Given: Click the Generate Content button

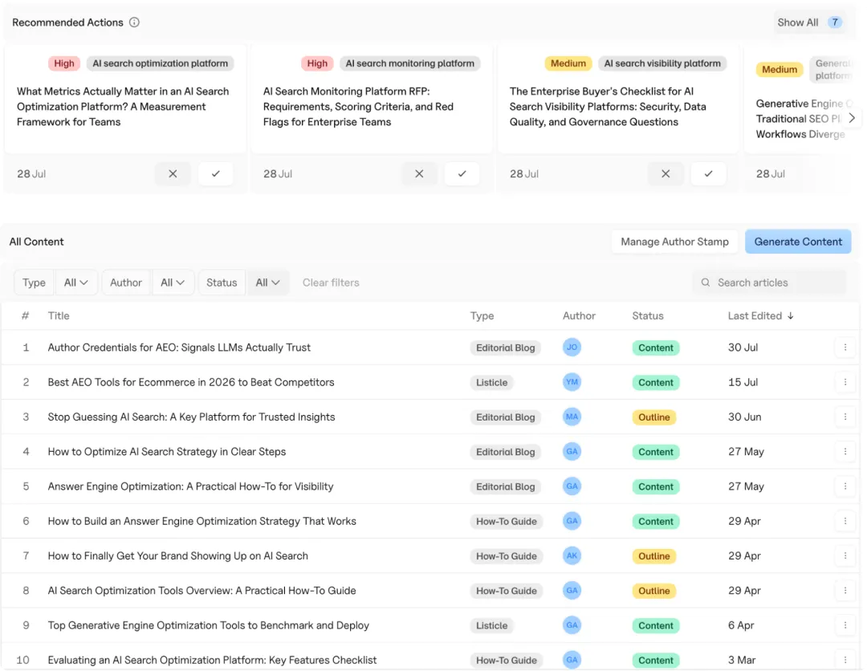Looking at the screenshot, I should tap(798, 242).
